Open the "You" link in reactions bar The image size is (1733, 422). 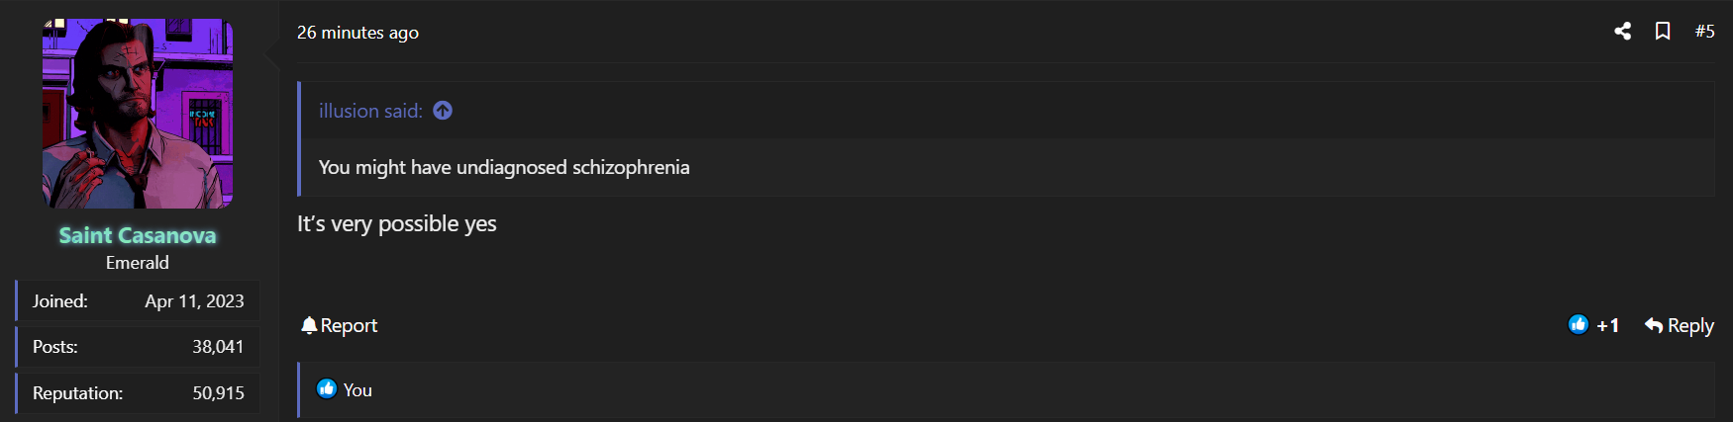click(357, 390)
